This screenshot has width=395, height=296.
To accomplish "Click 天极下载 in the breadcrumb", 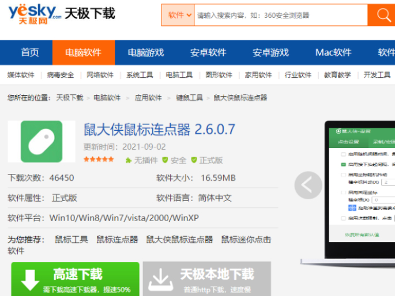I will (70, 97).
